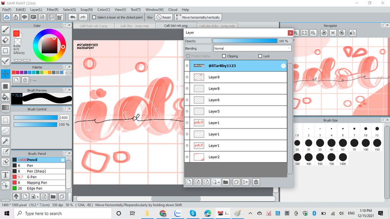Select the Gradient tool
The width and height of the screenshot is (390, 219).
(x=5, y=108)
